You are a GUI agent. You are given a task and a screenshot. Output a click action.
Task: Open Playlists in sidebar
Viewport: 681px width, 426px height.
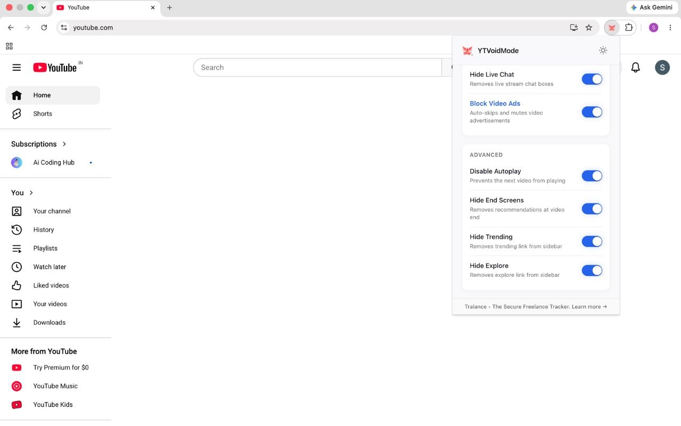(53, 249)
